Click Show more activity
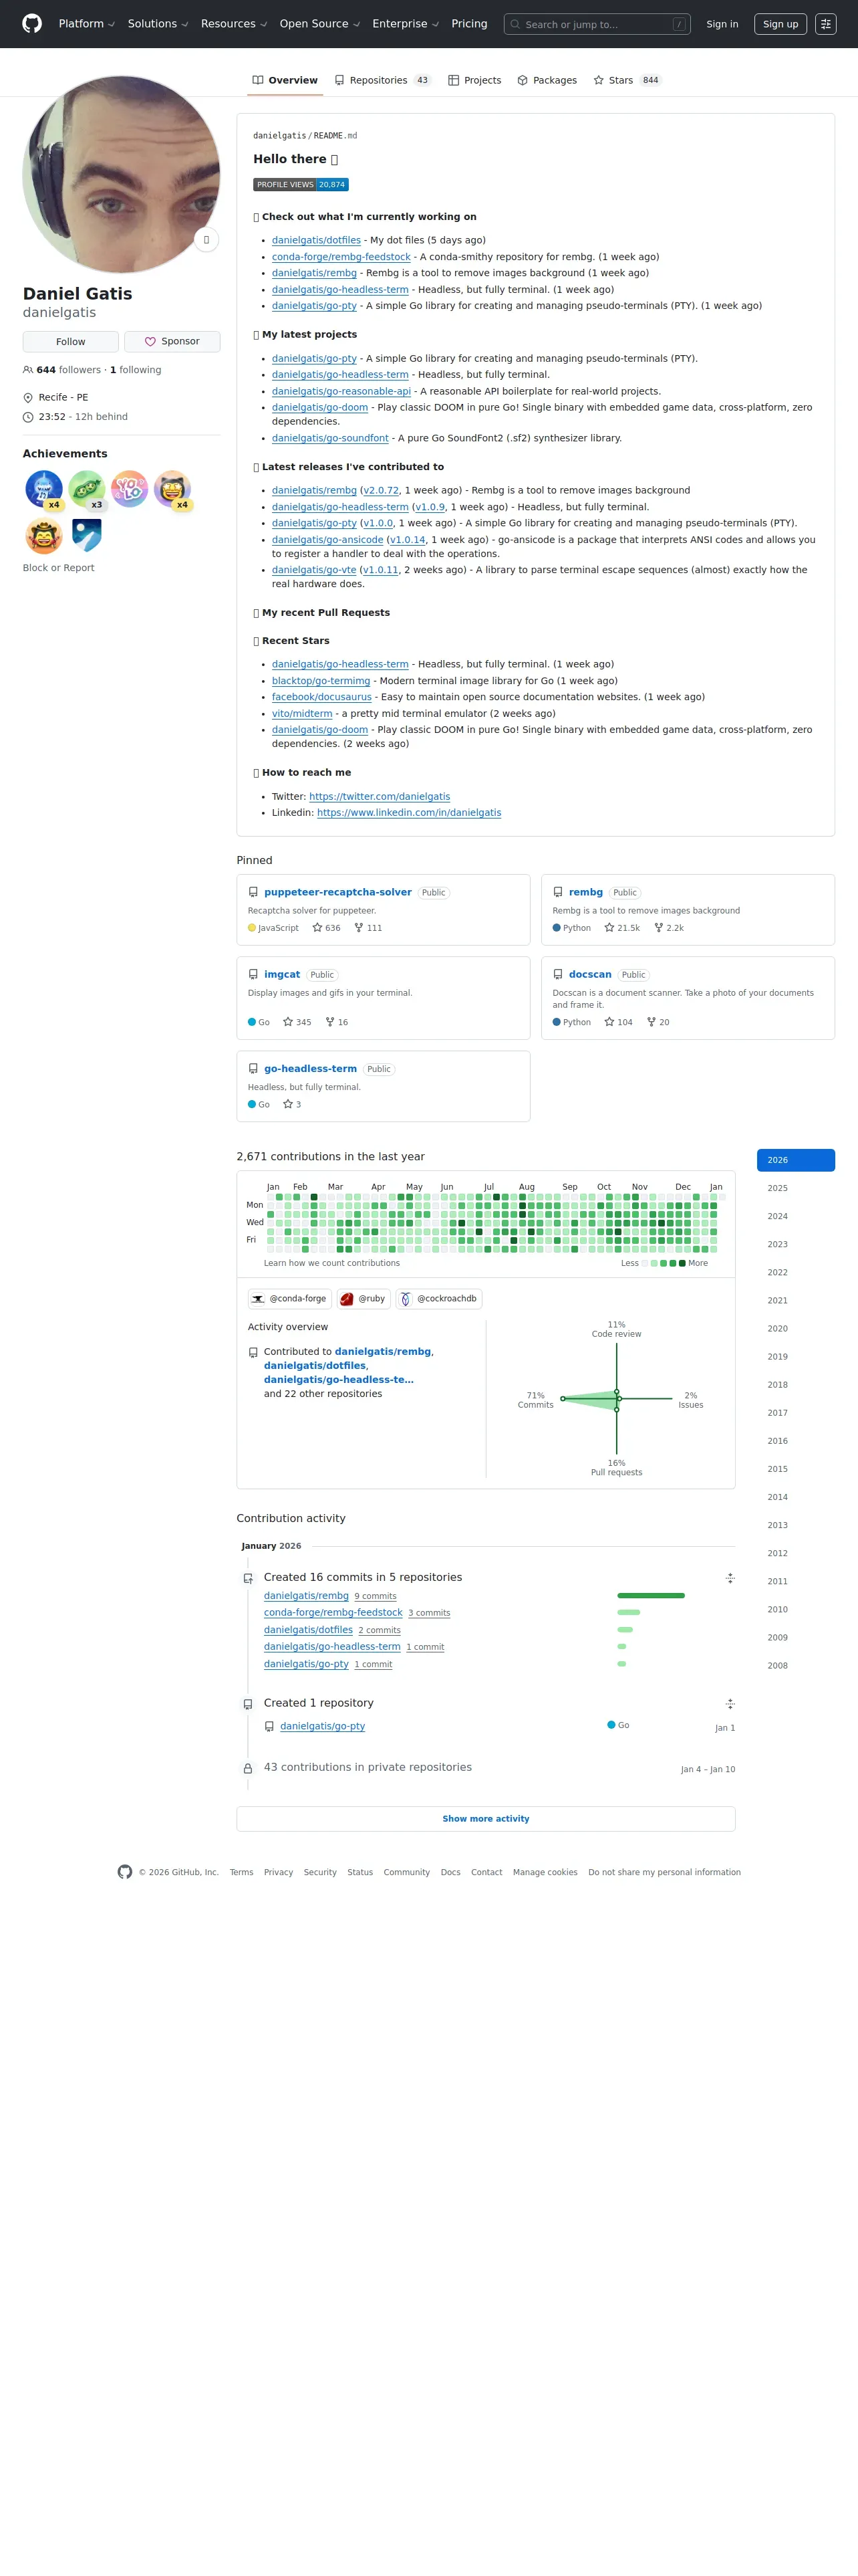 485,1819
